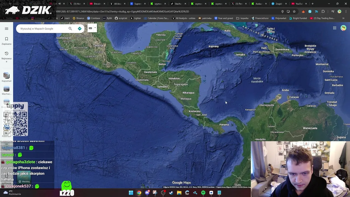Open Steam from the taskbar
The image size is (350, 197).
(171, 193)
